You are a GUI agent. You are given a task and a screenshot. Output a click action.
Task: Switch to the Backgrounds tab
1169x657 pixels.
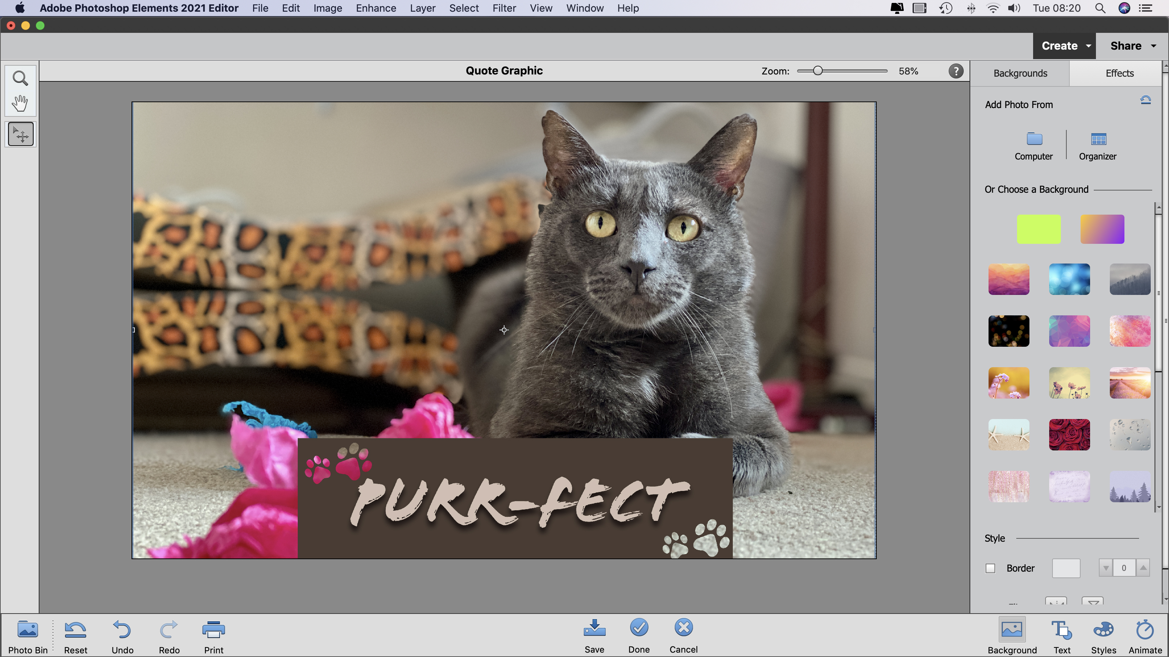(1020, 72)
